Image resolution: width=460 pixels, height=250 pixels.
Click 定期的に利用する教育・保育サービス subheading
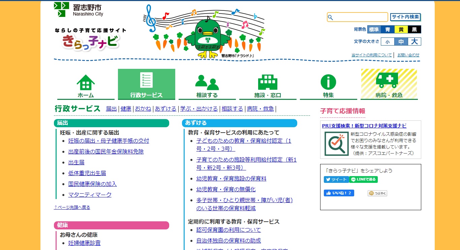[x=234, y=222]
